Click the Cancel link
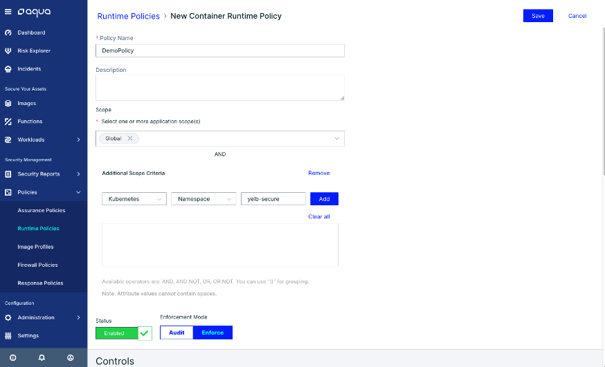 tap(577, 16)
